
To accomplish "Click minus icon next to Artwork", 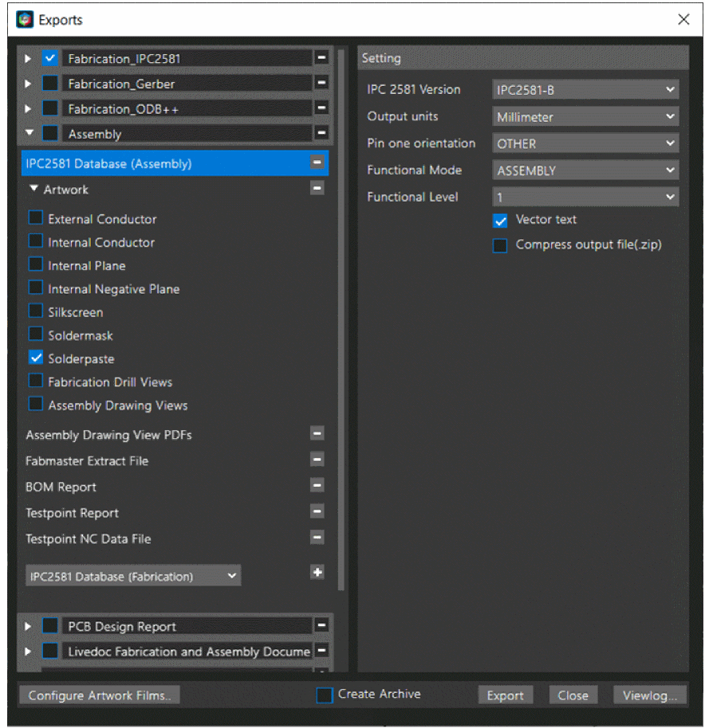I will point(317,189).
